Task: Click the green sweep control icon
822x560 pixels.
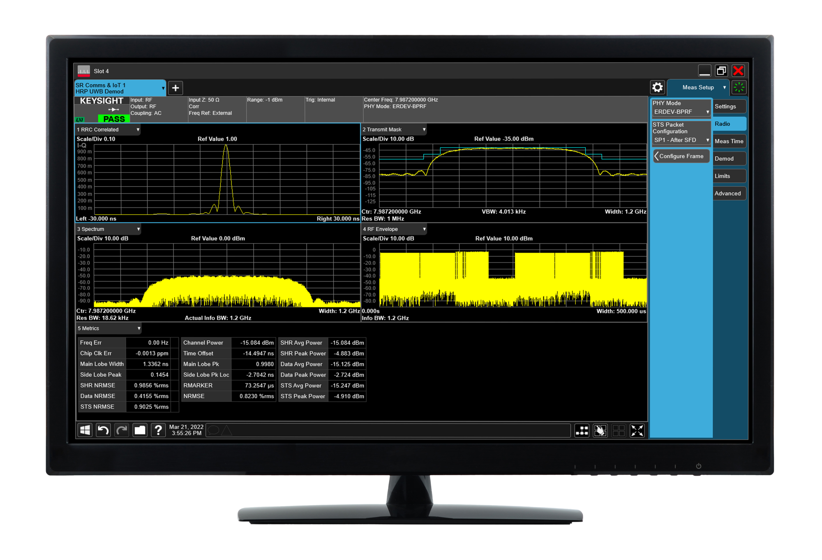Action: point(739,87)
